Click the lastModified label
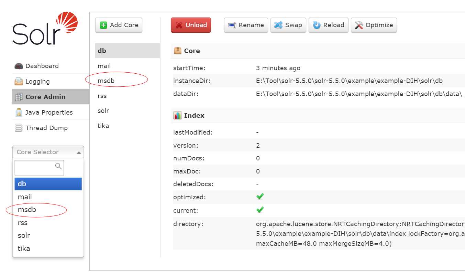The height and width of the screenshot is (274, 465). pyautogui.click(x=193, y=132)
